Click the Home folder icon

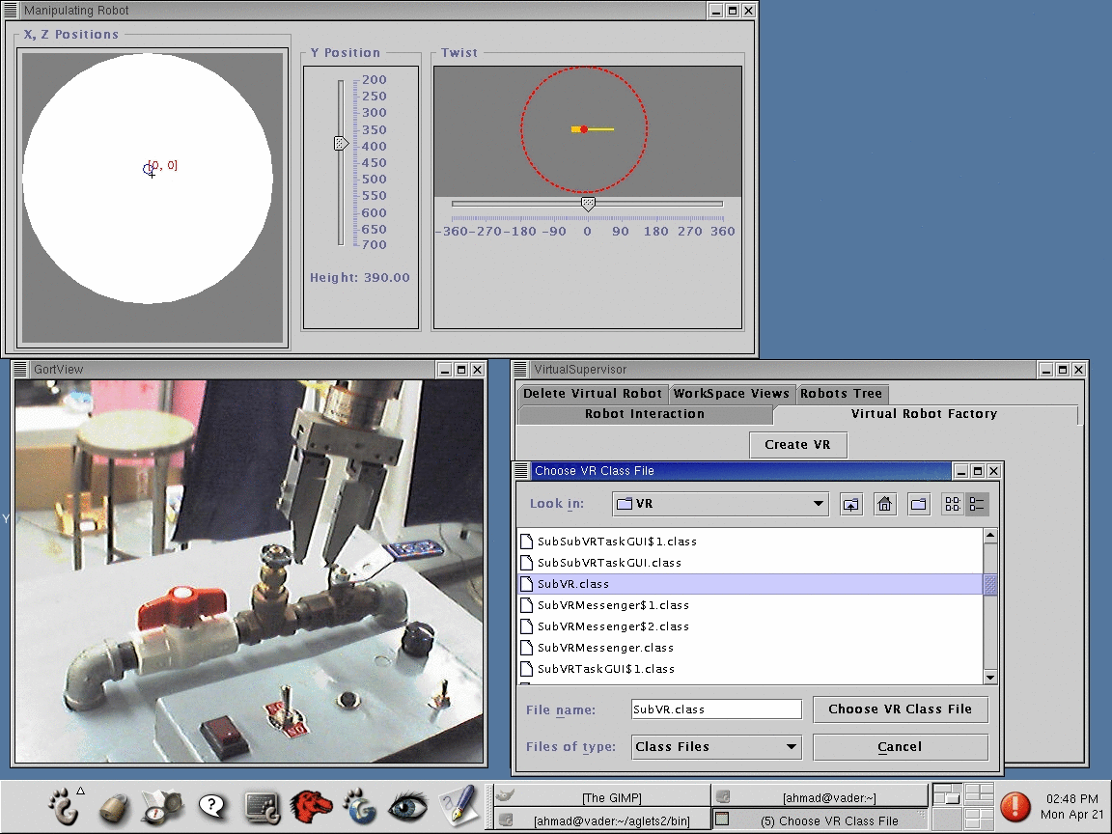click(884, 504)
